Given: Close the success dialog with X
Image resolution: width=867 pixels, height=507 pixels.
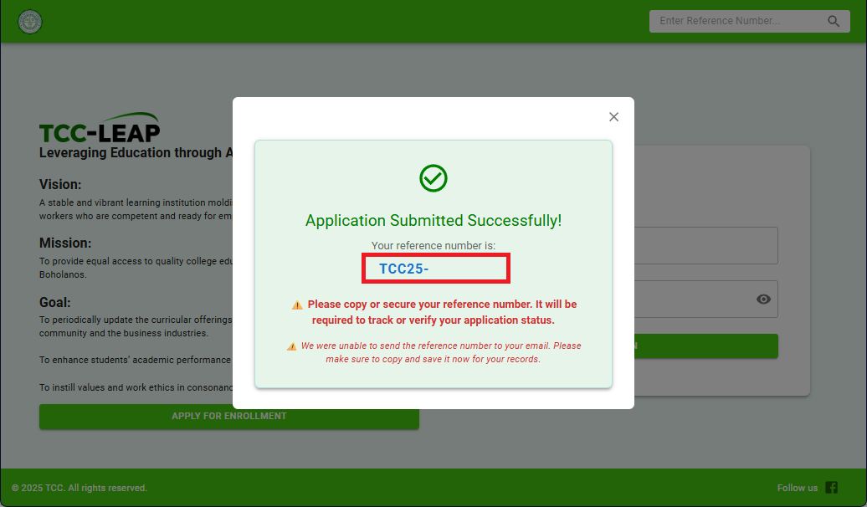Looking at the screenshot, I should pos(613,116).
